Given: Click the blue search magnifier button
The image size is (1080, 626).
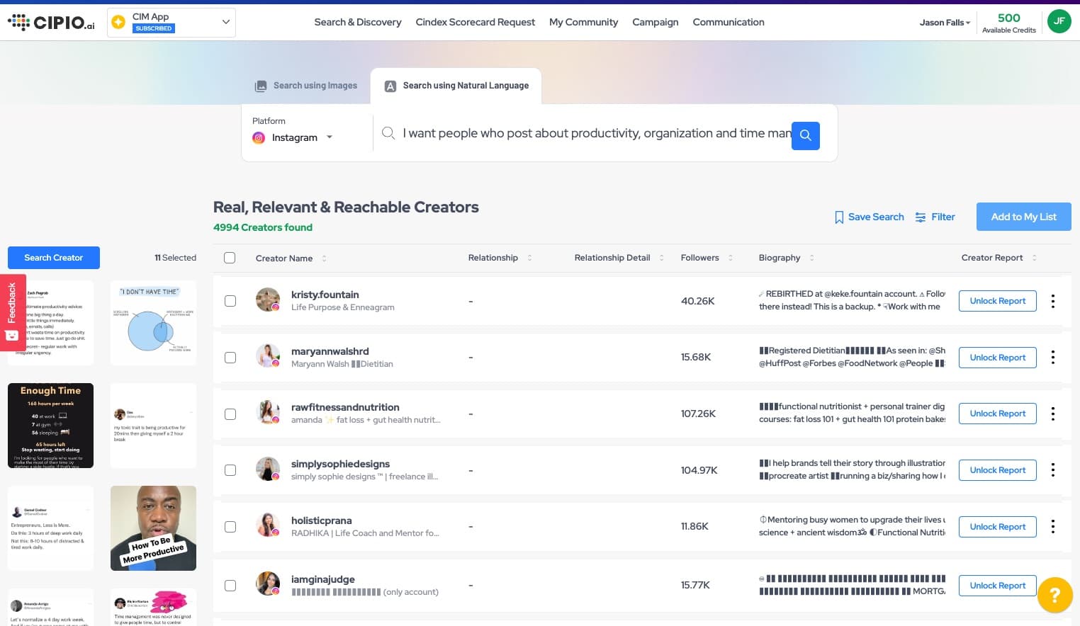Looking at the screenshot, I should [805, 135].
